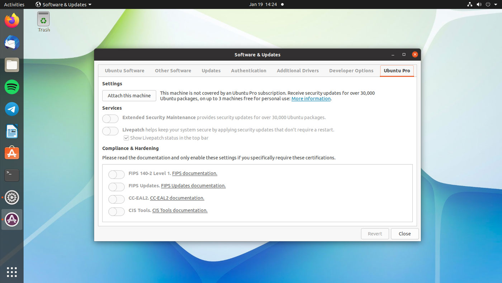The image size is (502, 283).
Task: Click the Close button at bottom
Action: tap(405, 234)
